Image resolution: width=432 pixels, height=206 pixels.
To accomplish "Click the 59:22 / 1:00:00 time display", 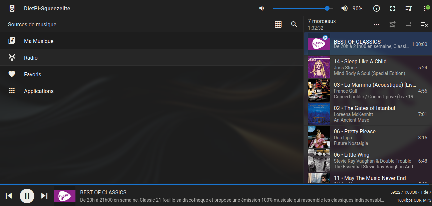I will (x=404, y=192).
